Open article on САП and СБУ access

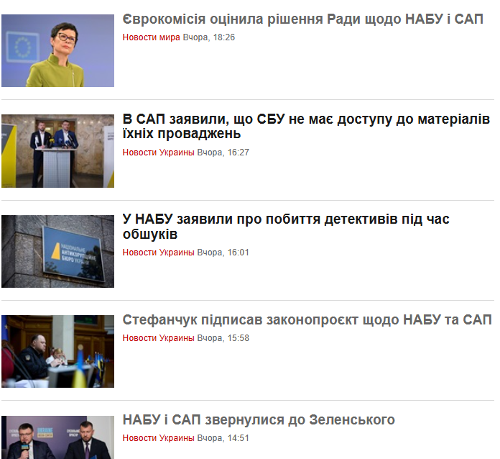306,126
